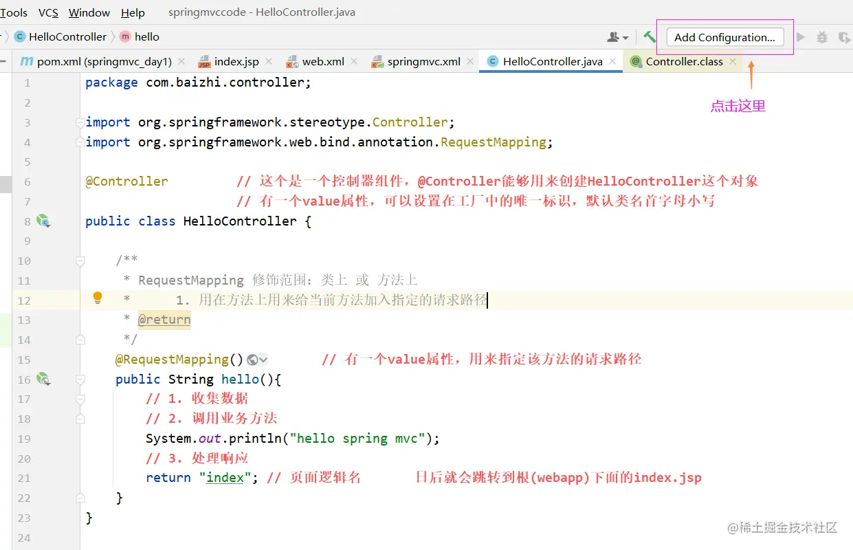This screenshot has height=550, width=853.
Task: Click the Add Configuration... button
Action: [724, 37]
